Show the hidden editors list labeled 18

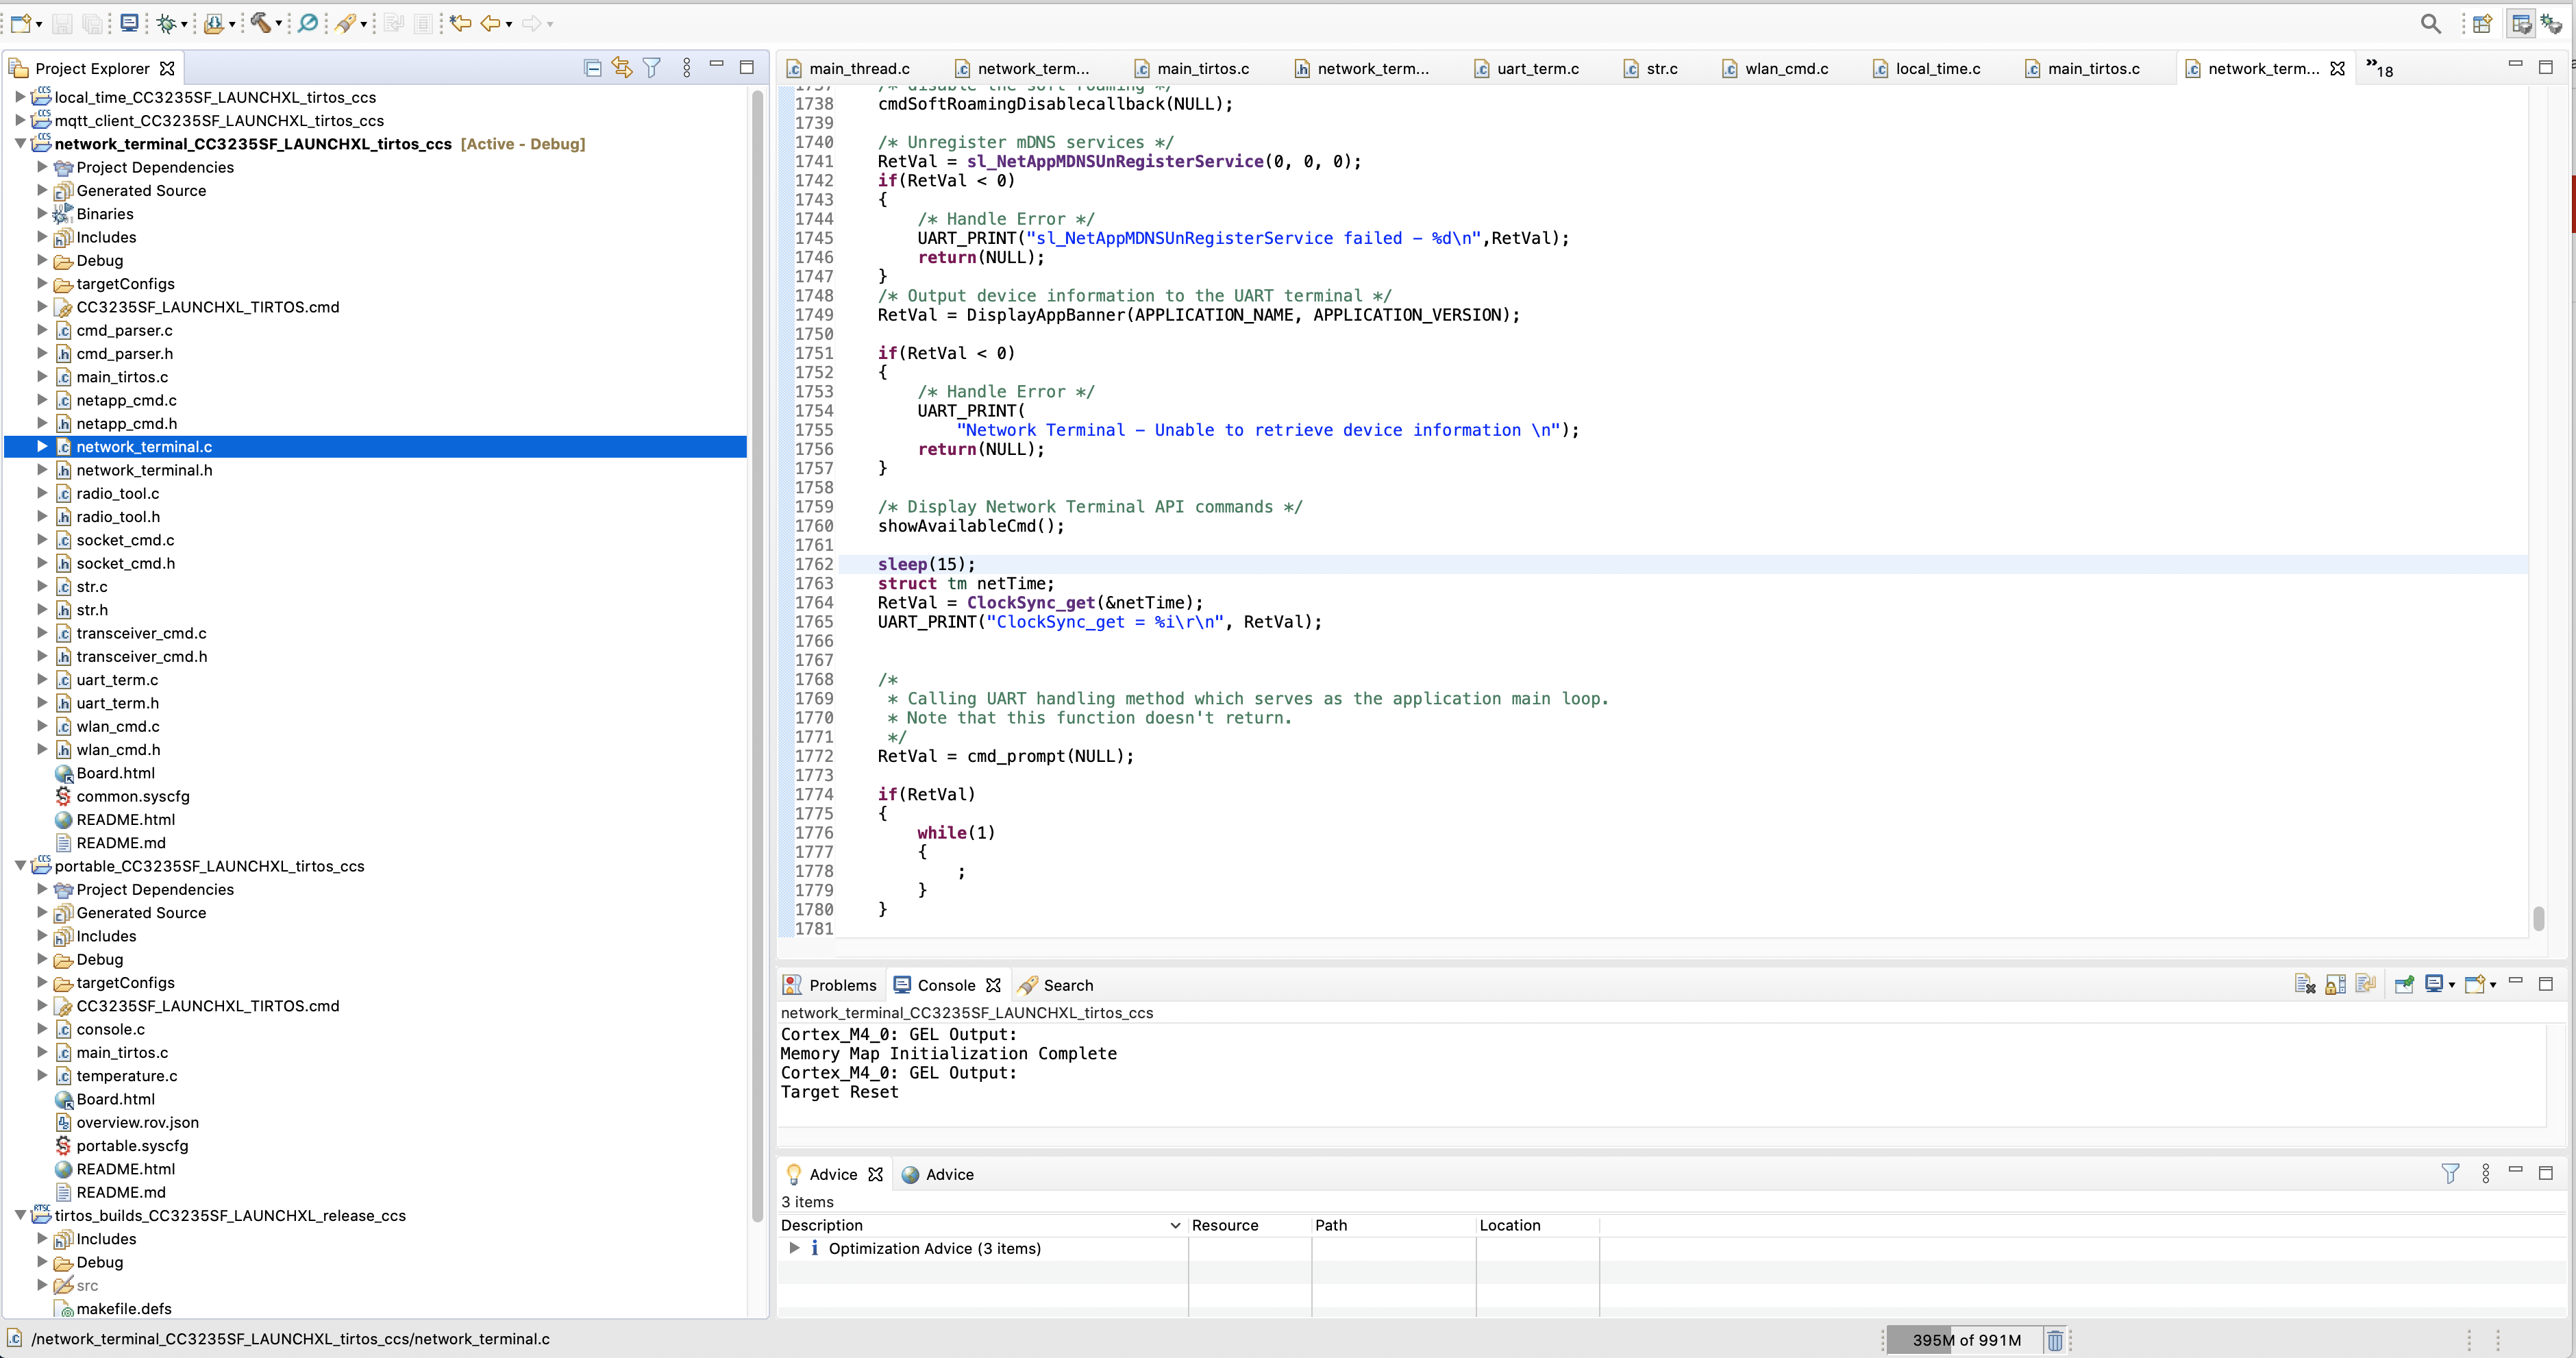pyautogui.click(x=2380, y=68)
